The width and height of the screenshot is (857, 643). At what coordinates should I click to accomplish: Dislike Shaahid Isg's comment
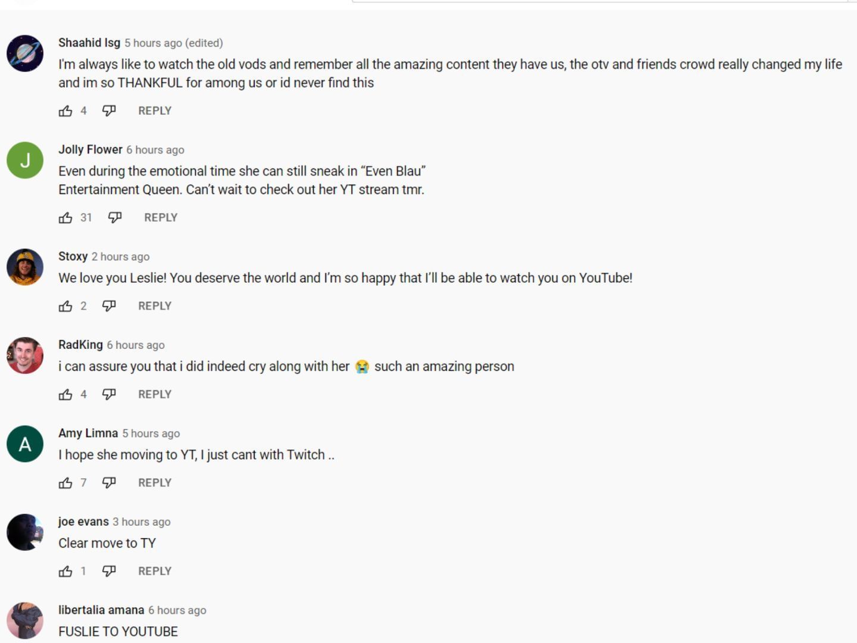coord(109,111)
